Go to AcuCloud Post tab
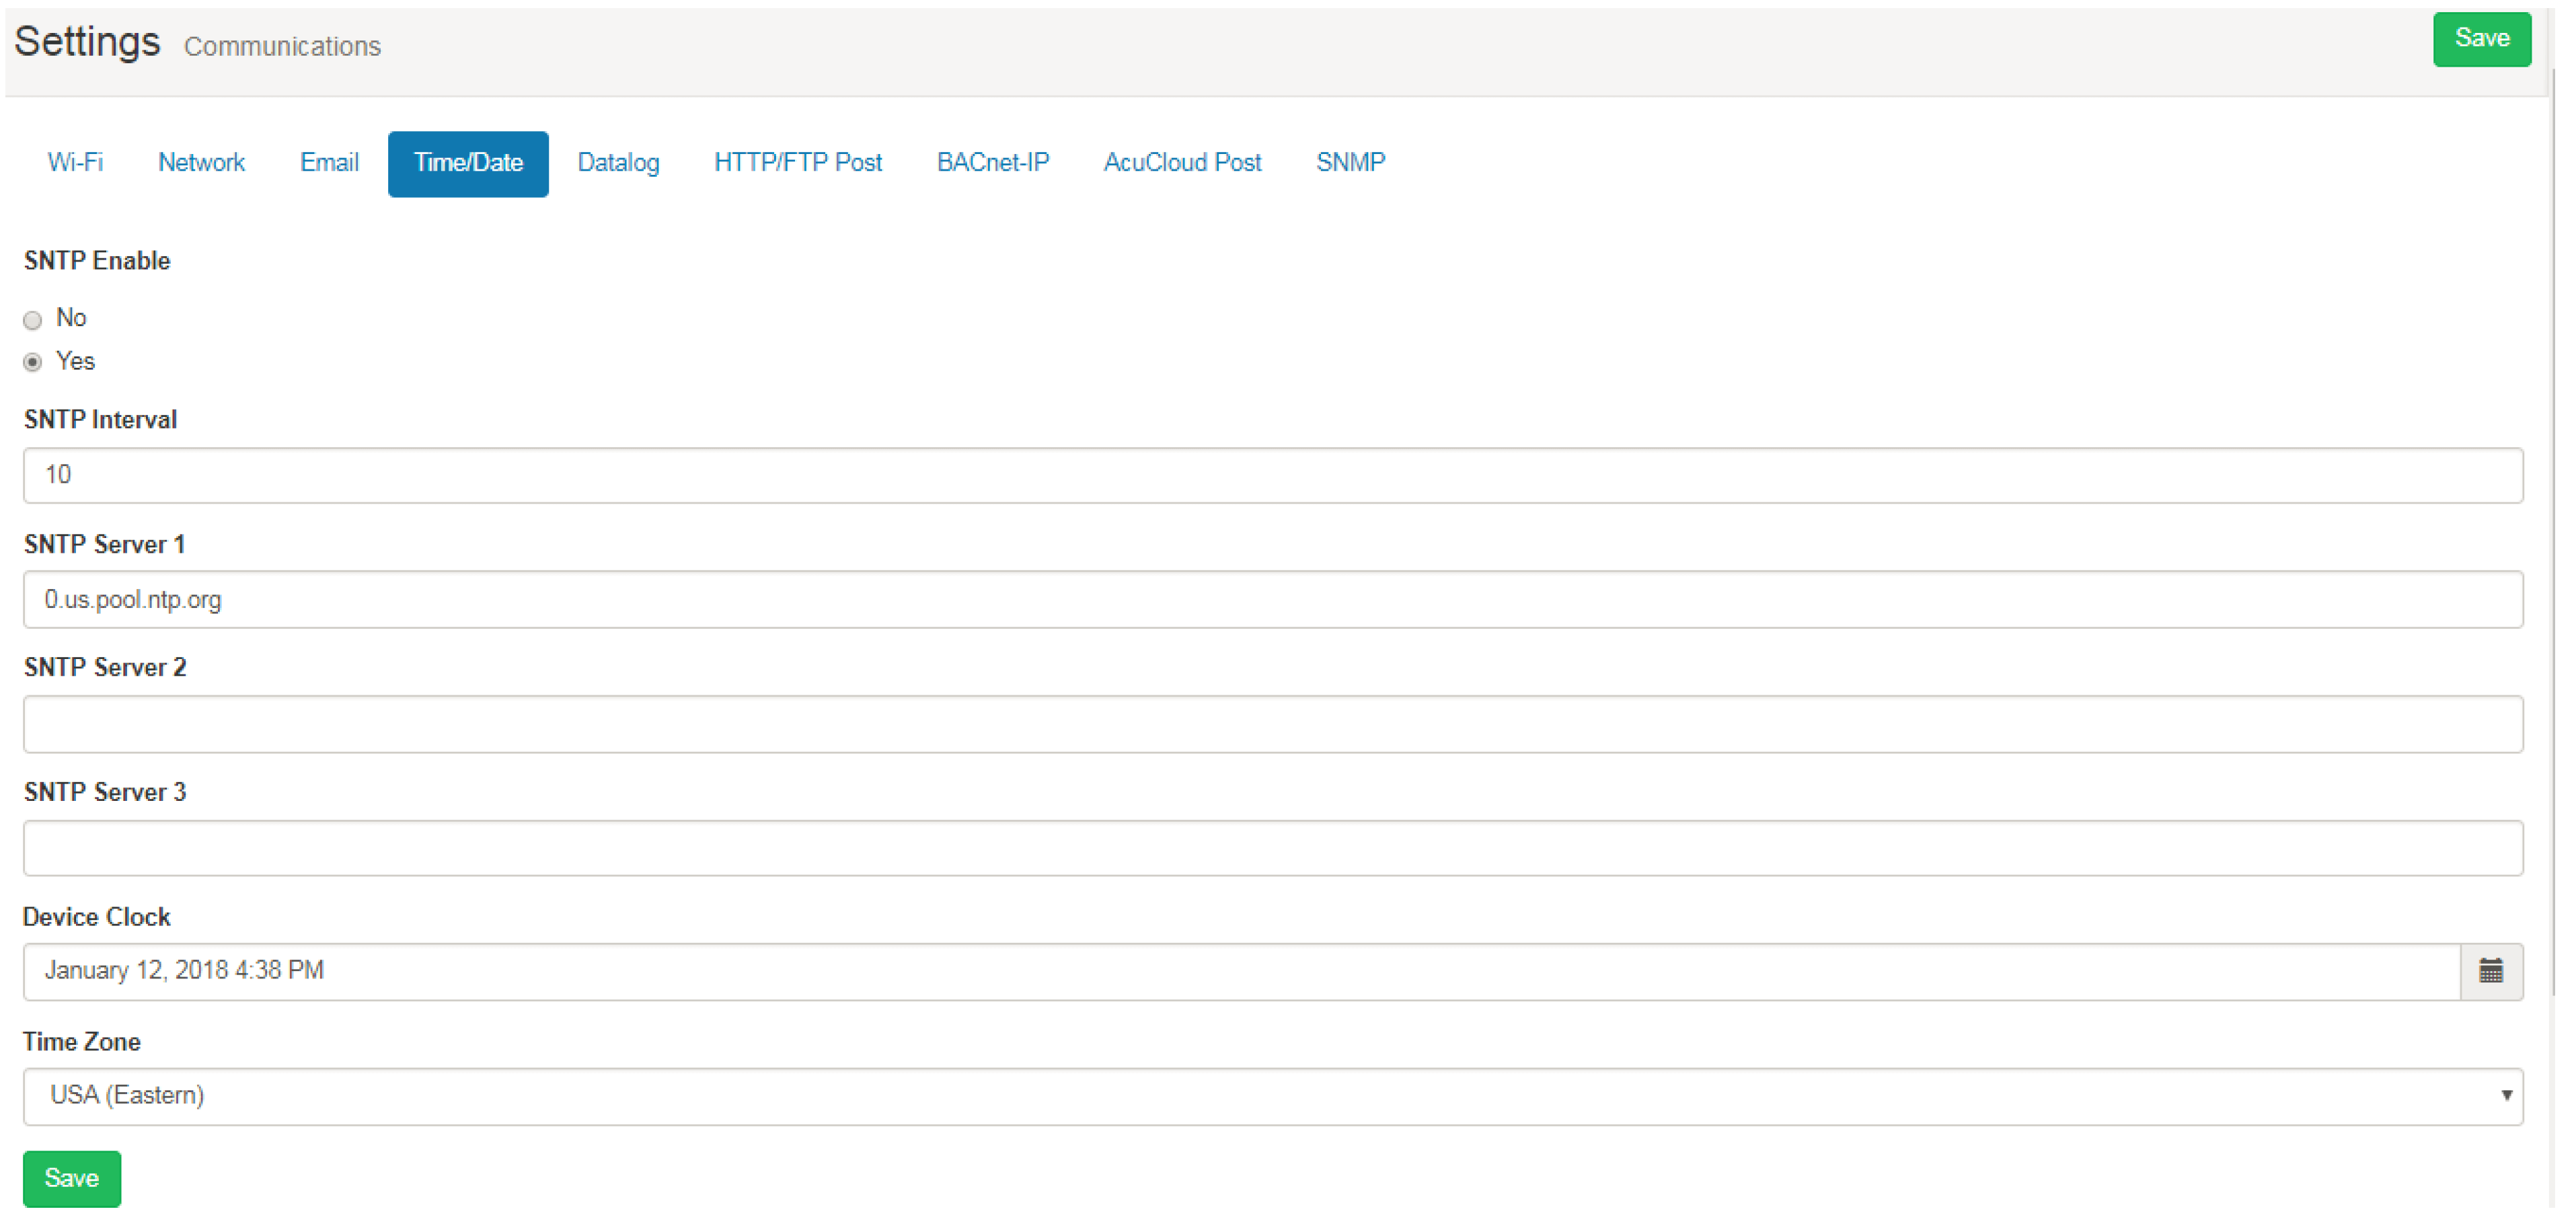This screenshot has width=2576, height=1232. pyautogui.click(x=1182, y=163)
